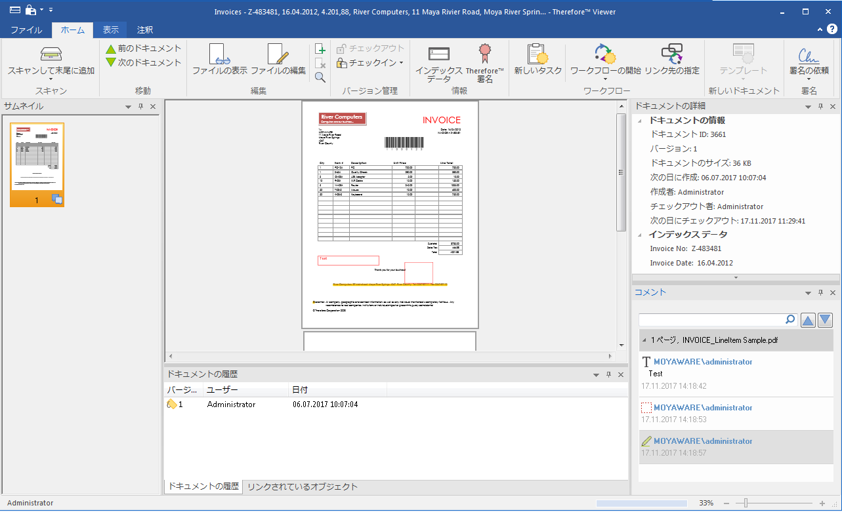Open the ファイル tab
Image resolution: width=842 pixels, height=512 pixels.
[26, 30]
